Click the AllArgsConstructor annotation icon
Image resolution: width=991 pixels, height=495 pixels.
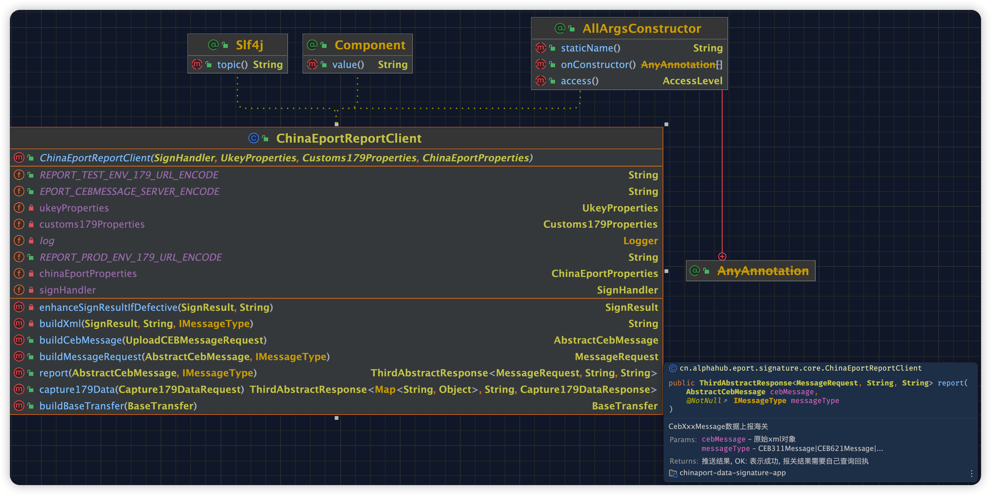[x=560, y=28]
